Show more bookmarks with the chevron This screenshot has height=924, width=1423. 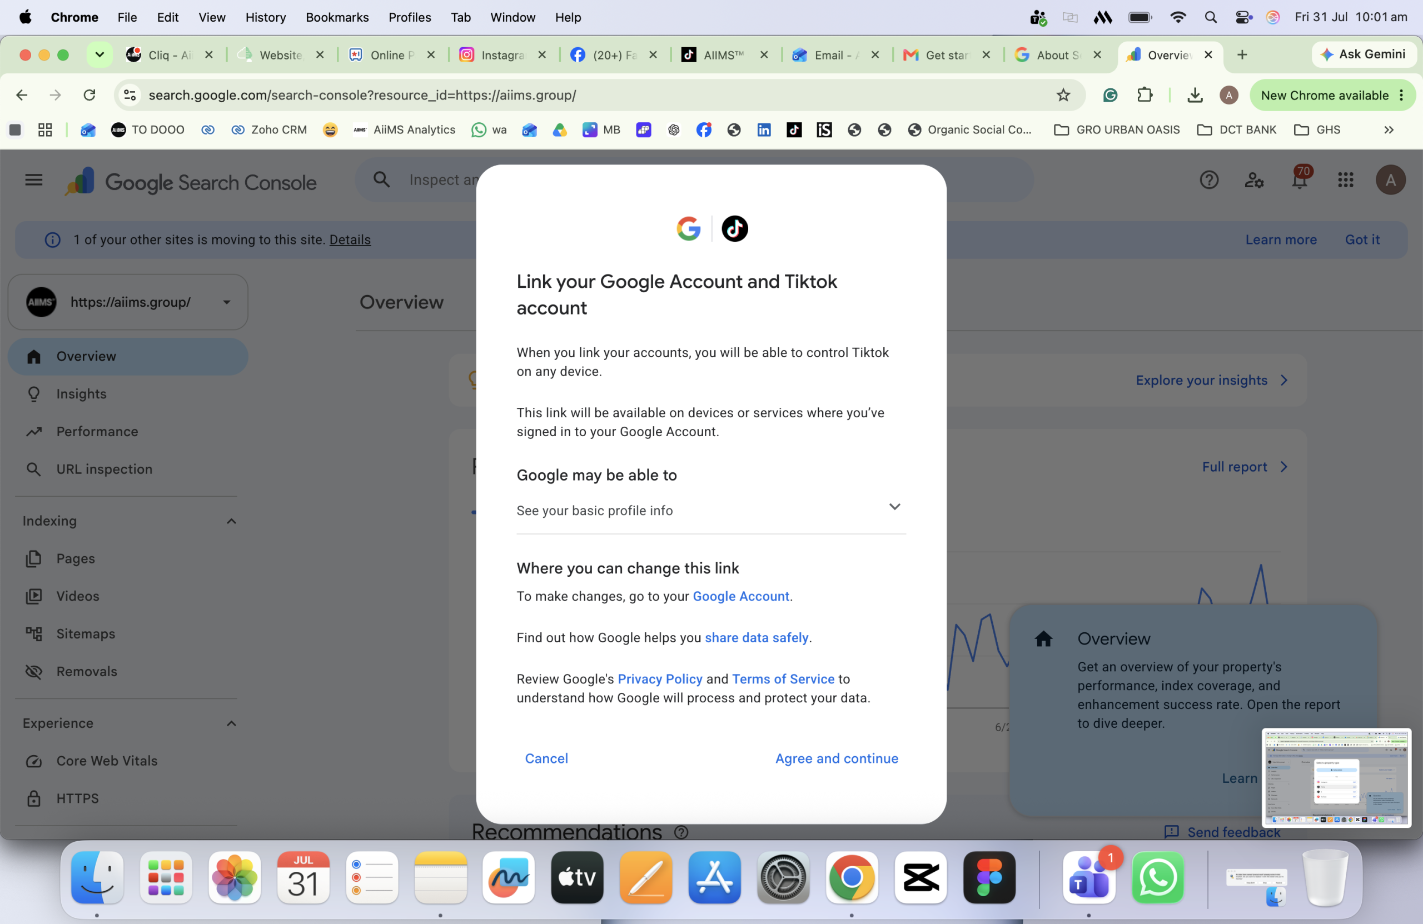(1389, 129)
